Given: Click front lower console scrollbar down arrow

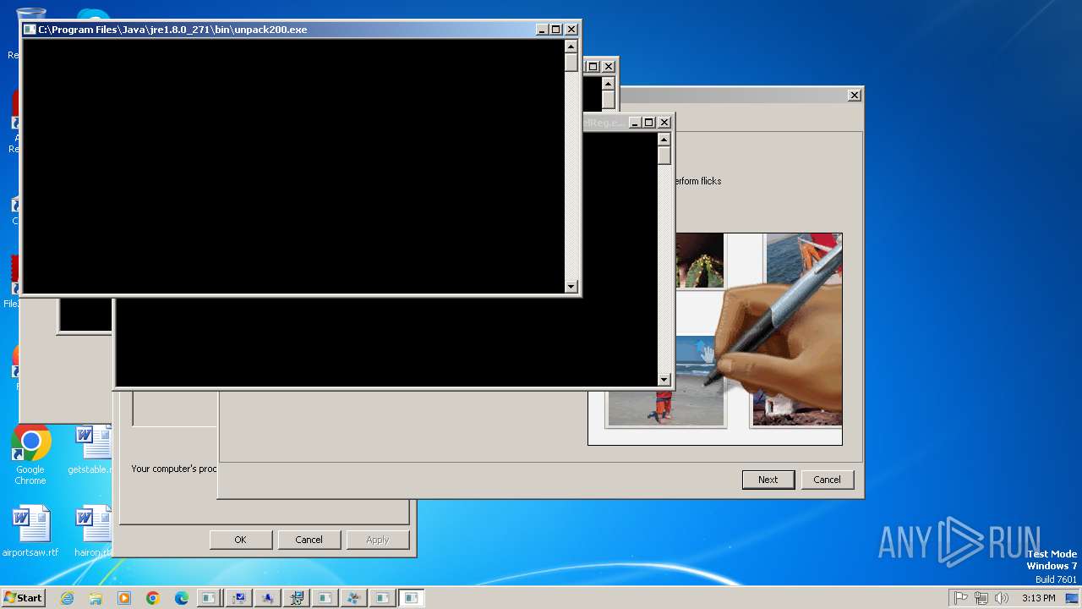Looking at the screenshot, I should pyautogui.click(x=664, y=380).
